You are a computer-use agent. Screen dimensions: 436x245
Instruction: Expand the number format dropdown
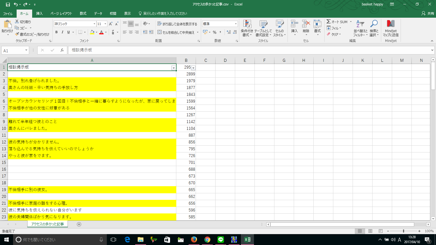tap(236, 24)
